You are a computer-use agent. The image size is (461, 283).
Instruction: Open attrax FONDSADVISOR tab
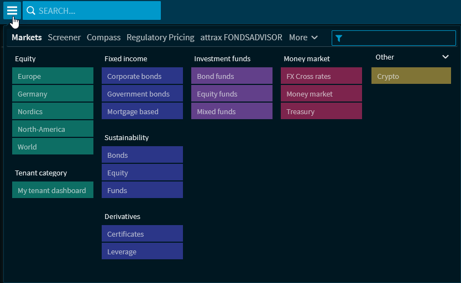coord(242,38)
